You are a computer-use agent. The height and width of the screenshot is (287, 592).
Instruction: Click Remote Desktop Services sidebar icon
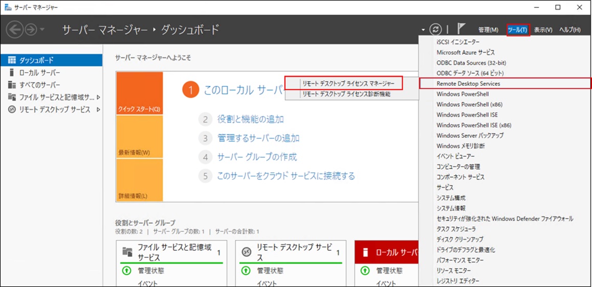click(x=12, y=109)
